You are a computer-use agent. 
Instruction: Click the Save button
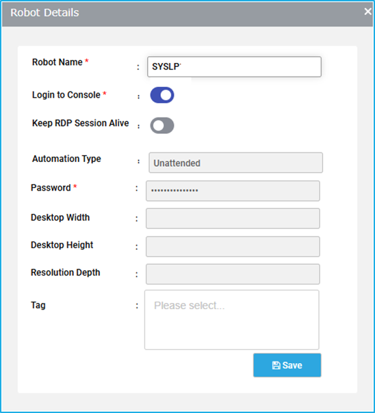click(287, 365)
